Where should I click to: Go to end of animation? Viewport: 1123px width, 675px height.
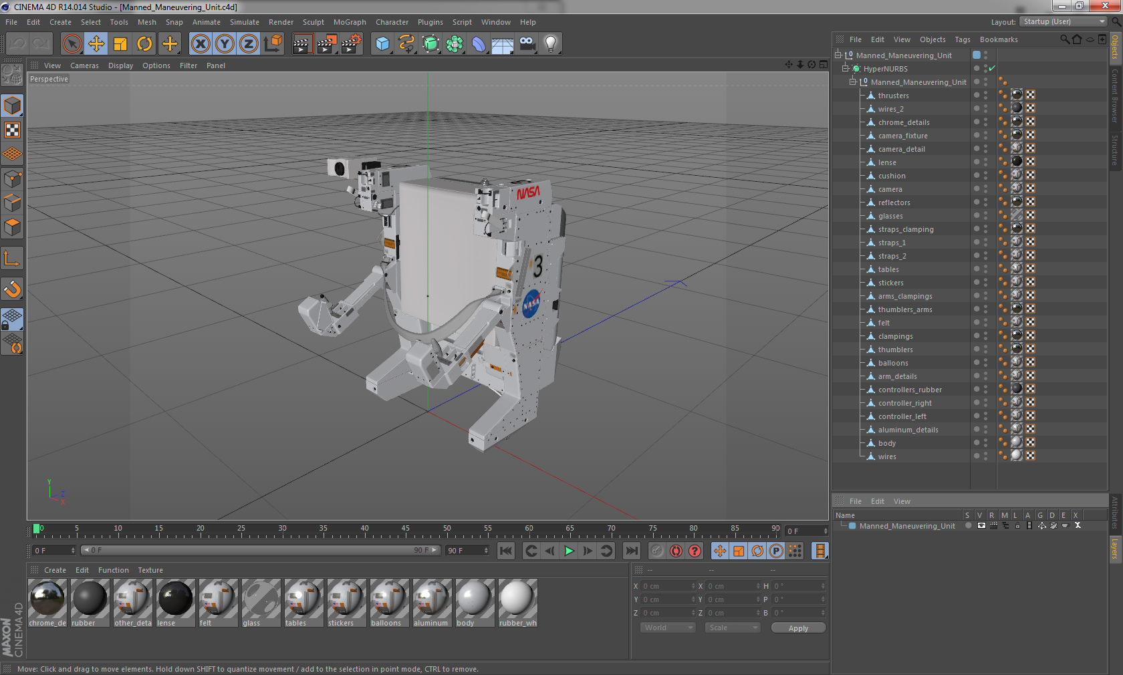pos(632,551)
